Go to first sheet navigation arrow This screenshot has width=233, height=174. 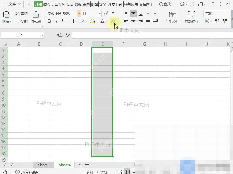click(x=4, y=165)
